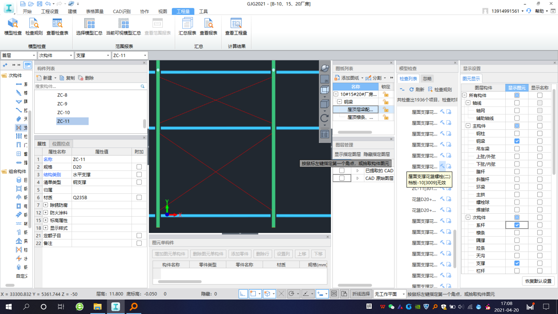The width and height of the screenshot is (558, 314).
Task: Collapse 轴线 in display tree
Action: coord(468,103)
